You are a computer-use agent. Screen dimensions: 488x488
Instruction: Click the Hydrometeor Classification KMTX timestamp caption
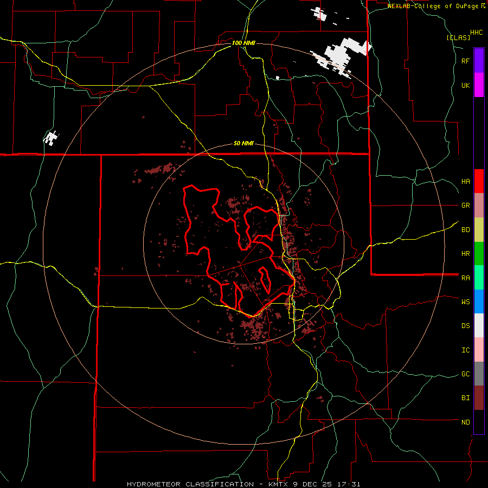(243, 484)
